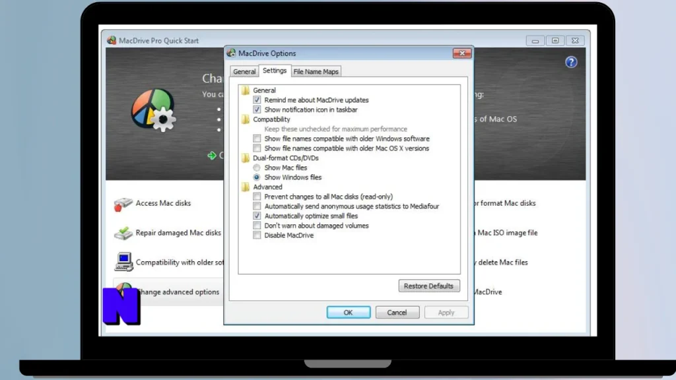Click the blue help question mark icon
The image size is (676, 380).
pyautogui.click(x=571, y=63)
